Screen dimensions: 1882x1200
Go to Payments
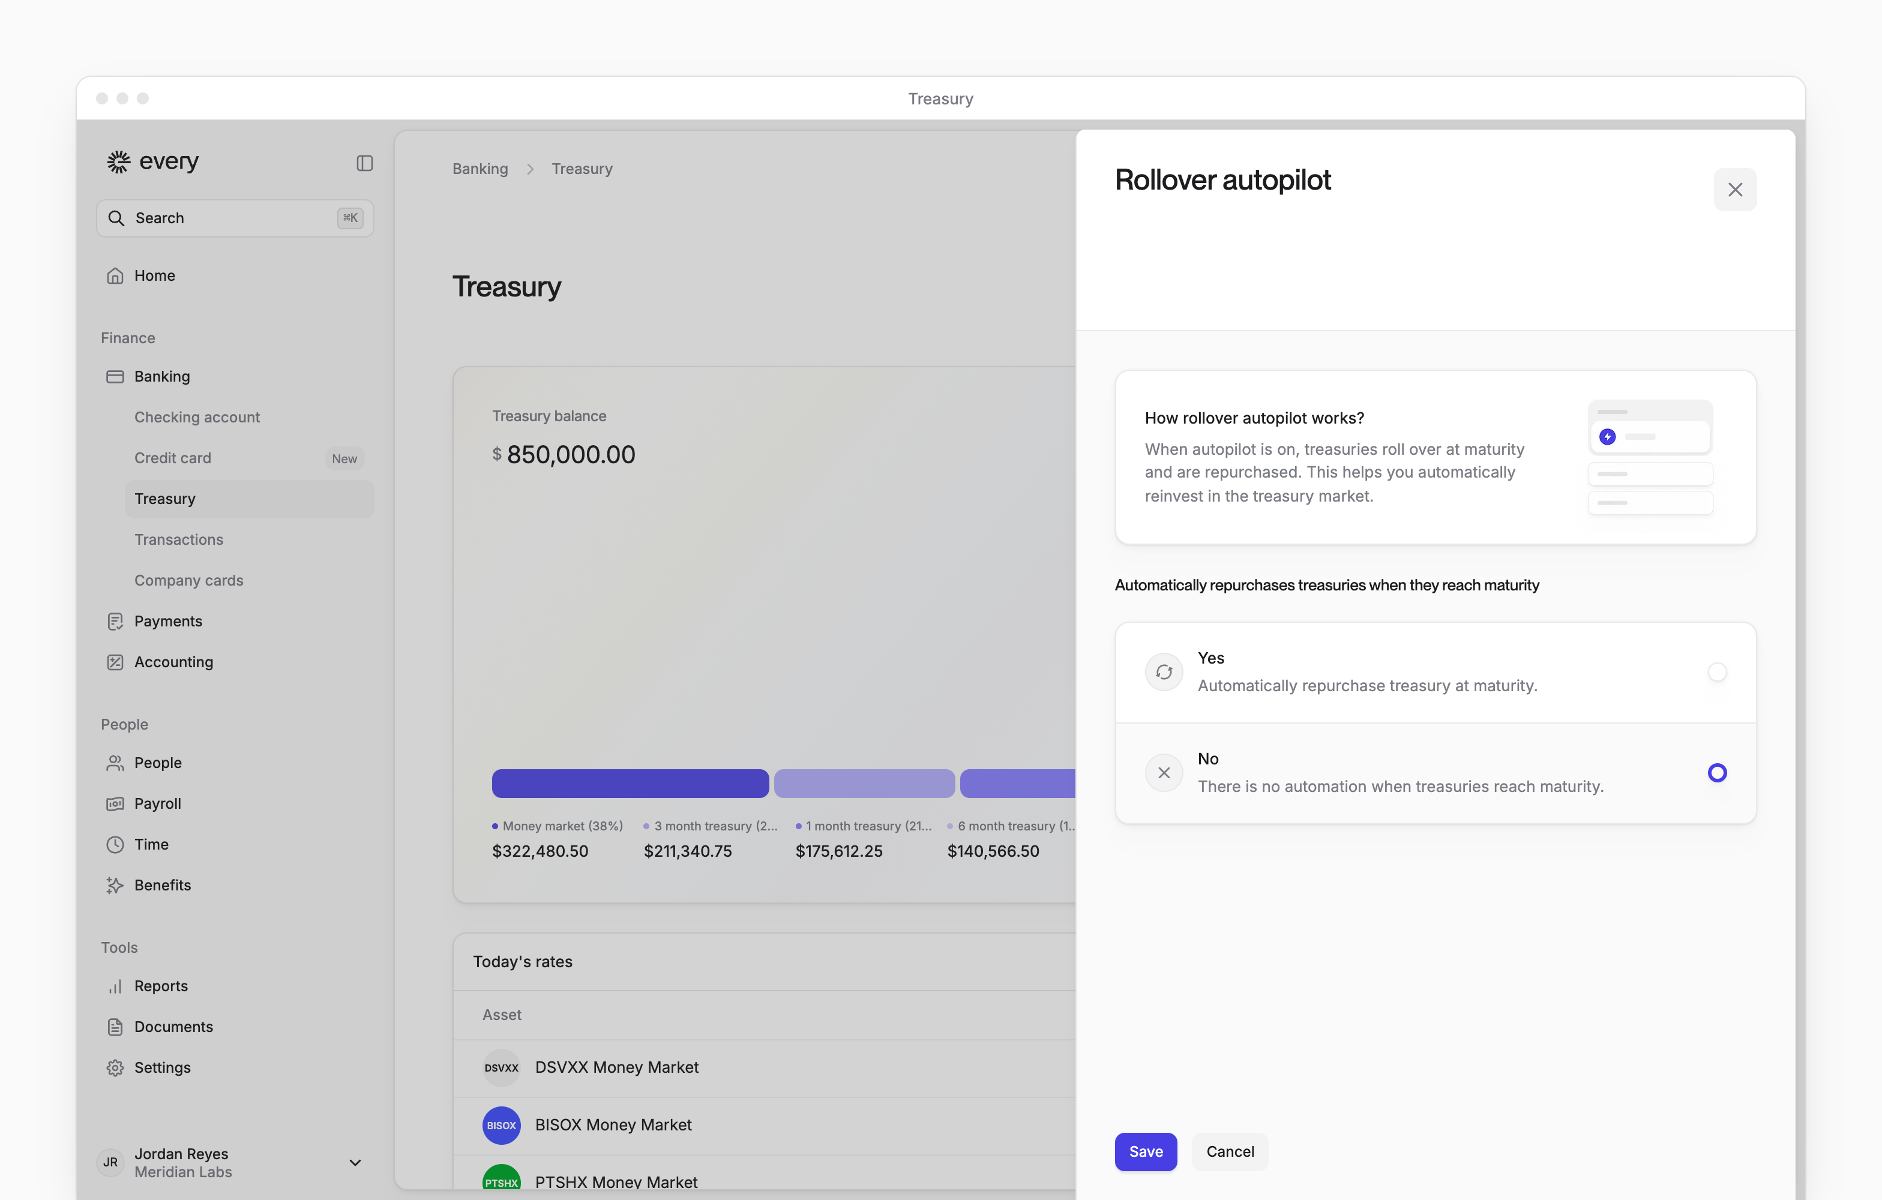[x=235, y=621]
